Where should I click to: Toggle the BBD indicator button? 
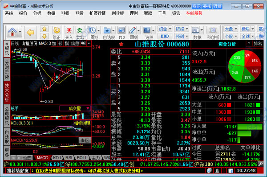165,36
